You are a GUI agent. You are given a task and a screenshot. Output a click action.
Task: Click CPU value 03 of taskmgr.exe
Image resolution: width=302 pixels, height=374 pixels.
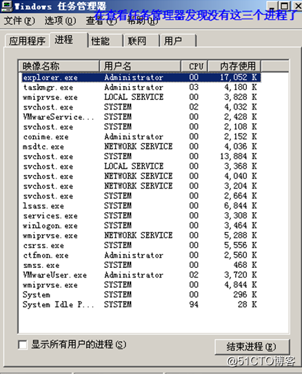pos(194,87)
